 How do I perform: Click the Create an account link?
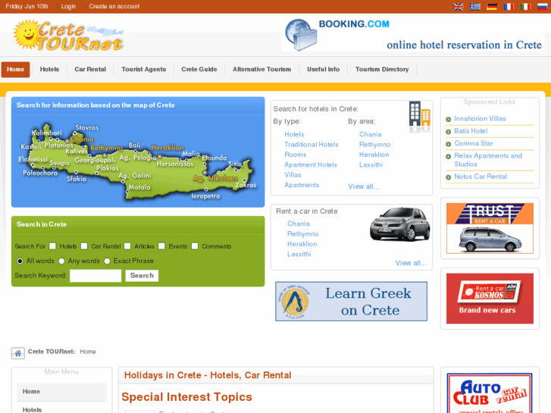click(x=114, y=6)
